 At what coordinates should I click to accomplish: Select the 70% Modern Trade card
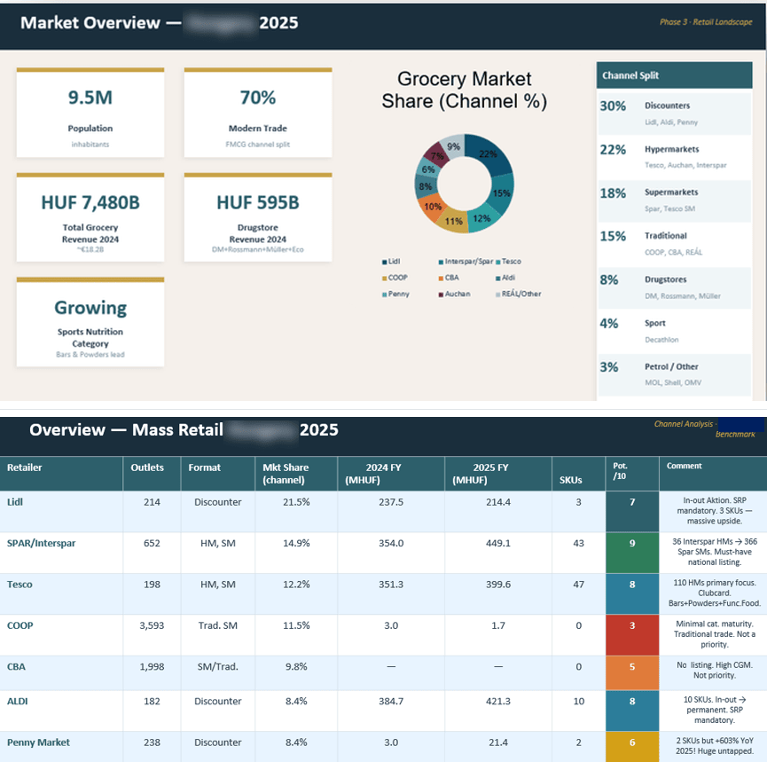tap(258, 113)
